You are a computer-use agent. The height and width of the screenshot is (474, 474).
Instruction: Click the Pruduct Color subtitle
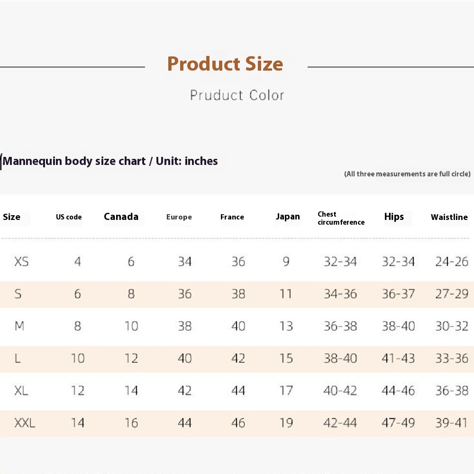coord(237,95)
